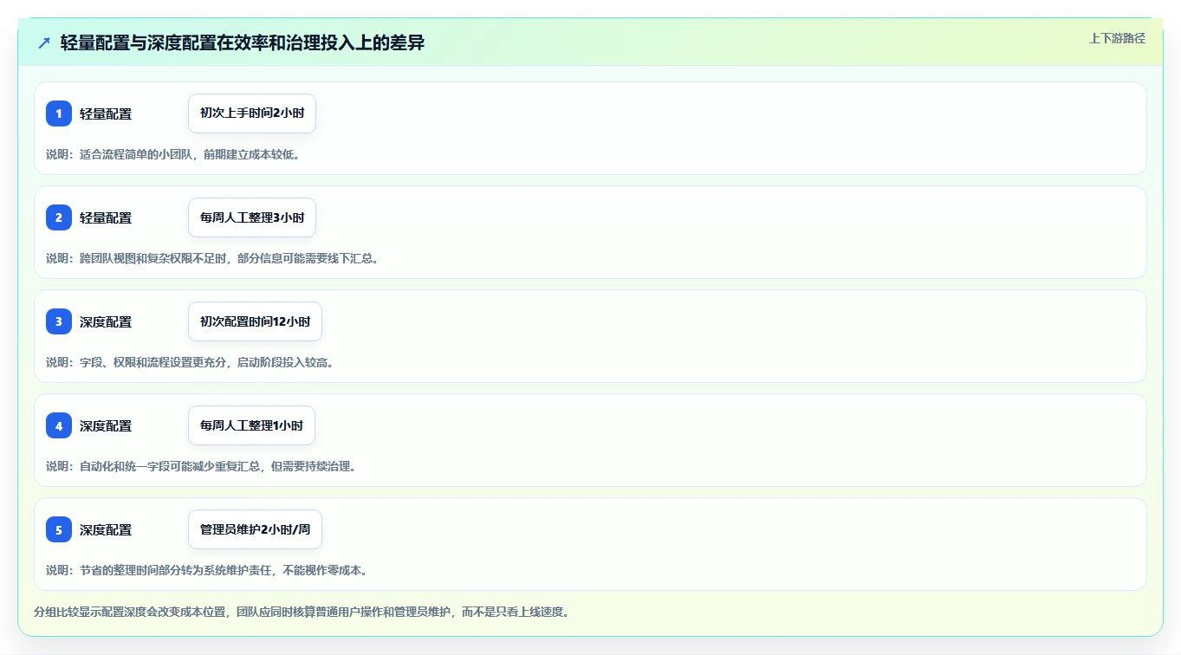
Task: Select the 管理员维护2小时/周 chip
Action: [255, 529]
